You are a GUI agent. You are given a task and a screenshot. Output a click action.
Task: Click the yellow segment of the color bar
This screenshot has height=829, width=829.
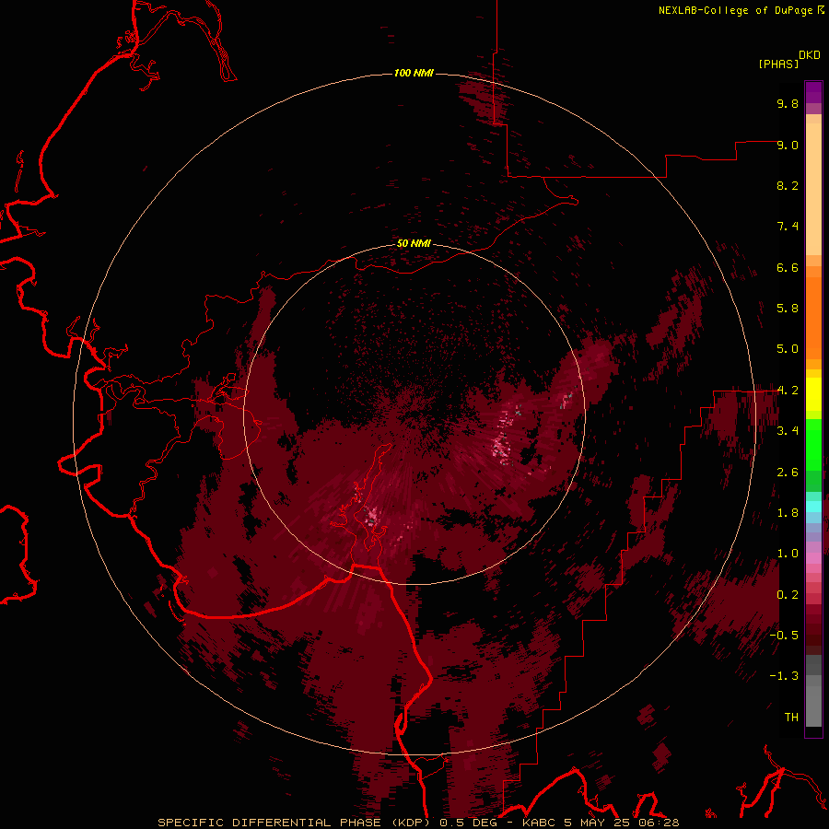[x=813, y=394]
